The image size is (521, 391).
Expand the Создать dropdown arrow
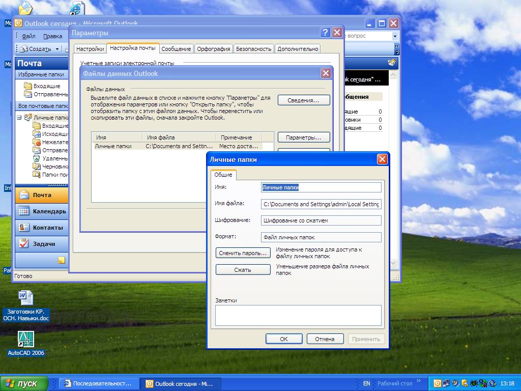[x=57, y=49]
